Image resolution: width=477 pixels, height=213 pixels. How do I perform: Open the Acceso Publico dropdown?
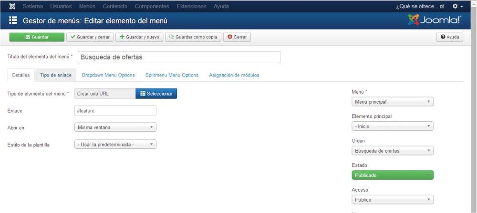click(393, 200)
